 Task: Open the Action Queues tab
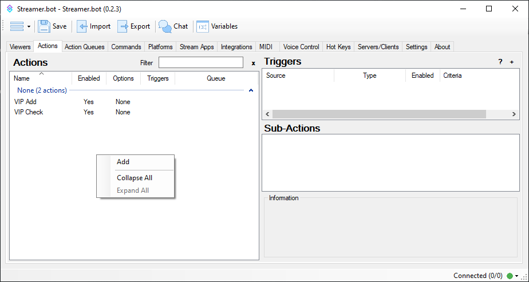point(85,47)
